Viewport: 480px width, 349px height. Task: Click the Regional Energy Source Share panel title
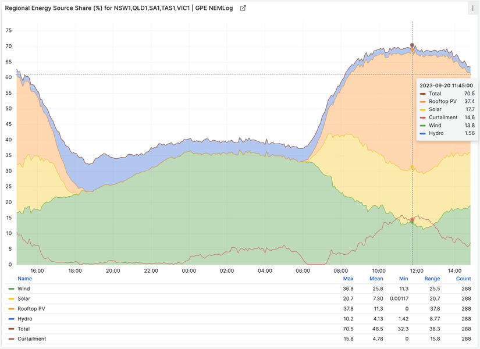(119, 8)
